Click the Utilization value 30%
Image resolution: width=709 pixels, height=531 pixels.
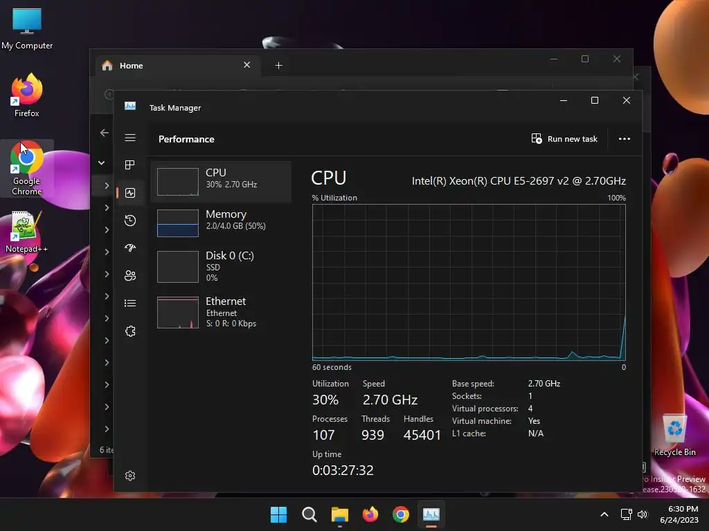pyautogui.click(x=325, y=400)
